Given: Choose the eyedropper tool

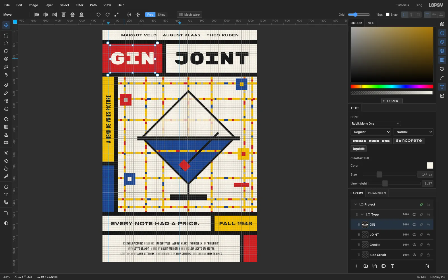Looking at the screenshot, I should (x=6, y=176).
